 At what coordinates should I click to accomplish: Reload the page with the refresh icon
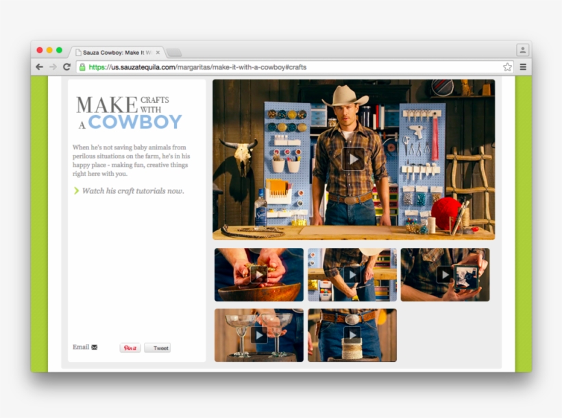[x=66, y=67]
